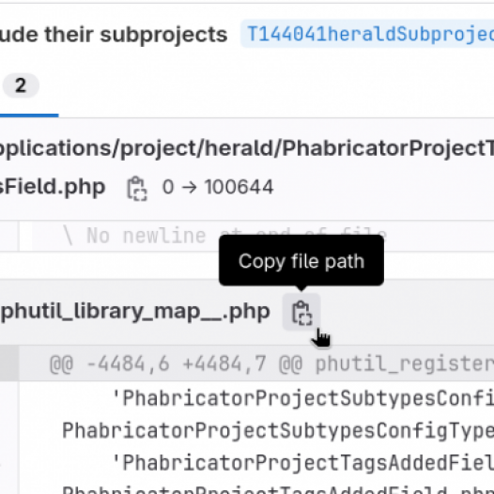Viewport: 494px width, 494px height.
Task: Expand lines at the @@ -4484,6 +4484,7 hunk header
Action: 271,363
